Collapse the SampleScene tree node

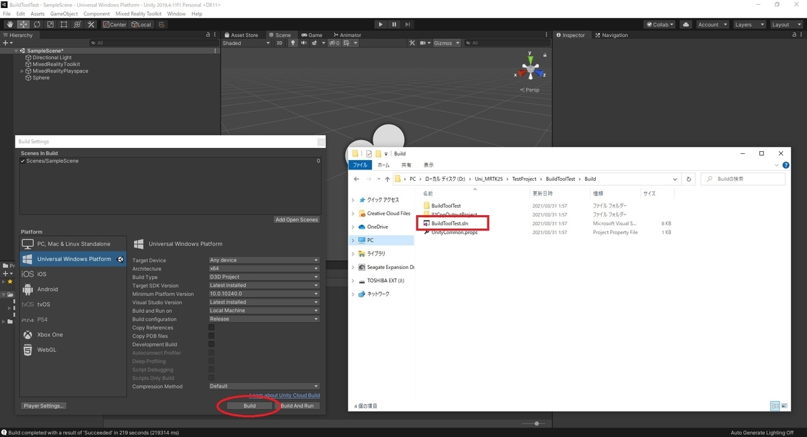click(x=16, y=51)
